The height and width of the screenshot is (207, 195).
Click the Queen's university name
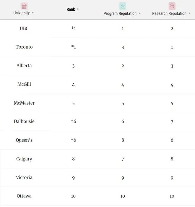(x=24, y=140)
